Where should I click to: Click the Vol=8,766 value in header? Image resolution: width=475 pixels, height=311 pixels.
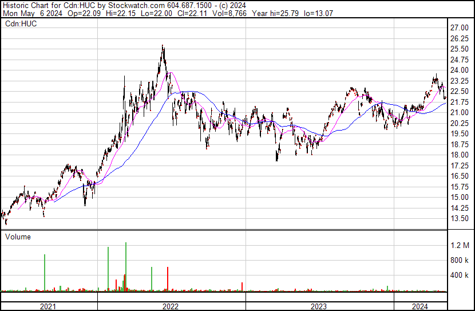pos(229,13)
